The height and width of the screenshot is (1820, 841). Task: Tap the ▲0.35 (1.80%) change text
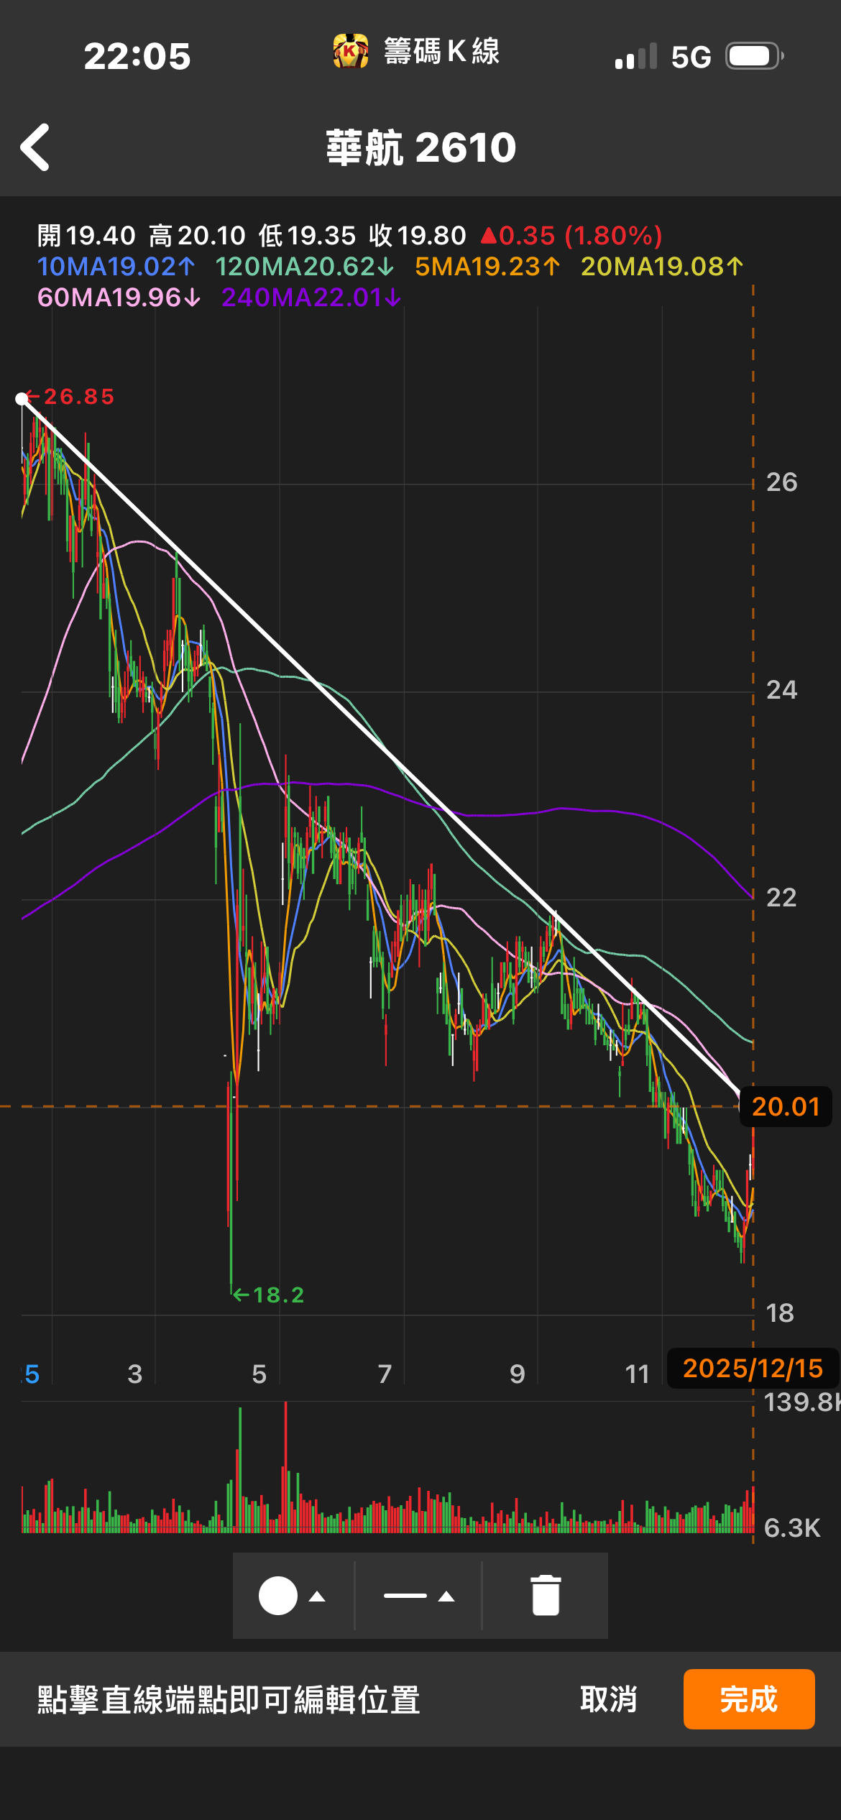(x=571, y=236)
